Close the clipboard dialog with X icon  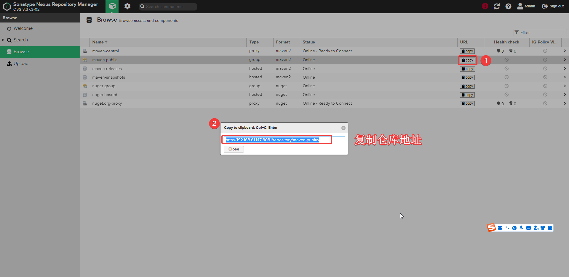coord(343,128)
